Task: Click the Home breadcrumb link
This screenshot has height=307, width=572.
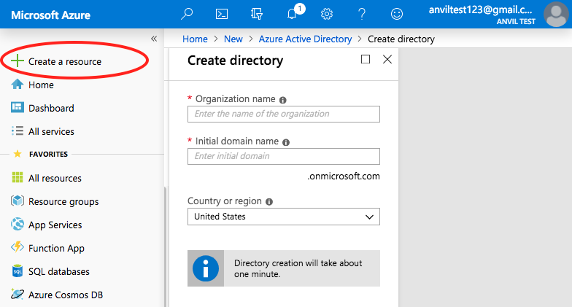Action: tap(195, 39)
